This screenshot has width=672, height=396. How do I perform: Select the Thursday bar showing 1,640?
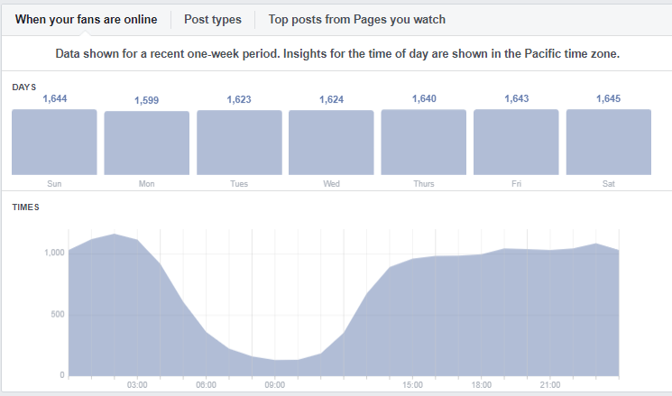[424, 142]
